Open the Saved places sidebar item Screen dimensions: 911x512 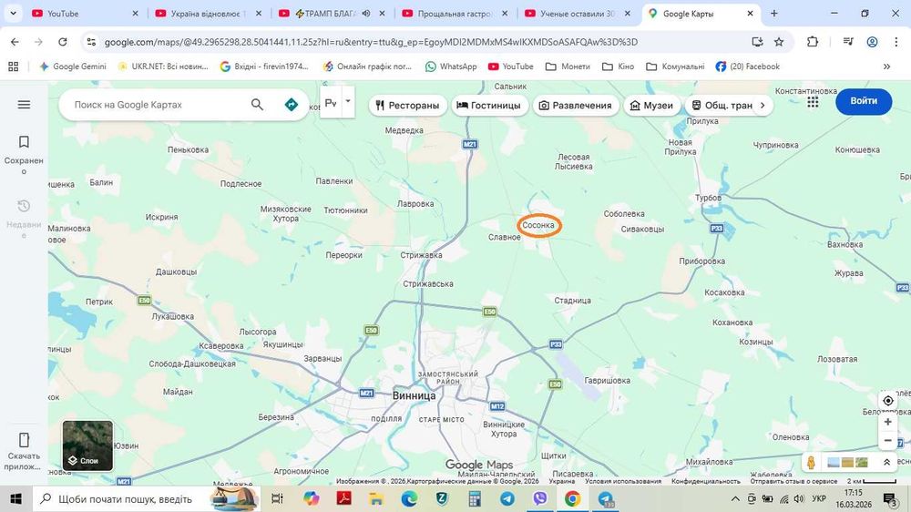pos(24,153)
